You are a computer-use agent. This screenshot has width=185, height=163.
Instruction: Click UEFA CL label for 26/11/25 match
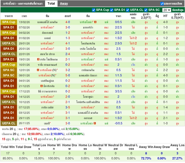[9, 123]
